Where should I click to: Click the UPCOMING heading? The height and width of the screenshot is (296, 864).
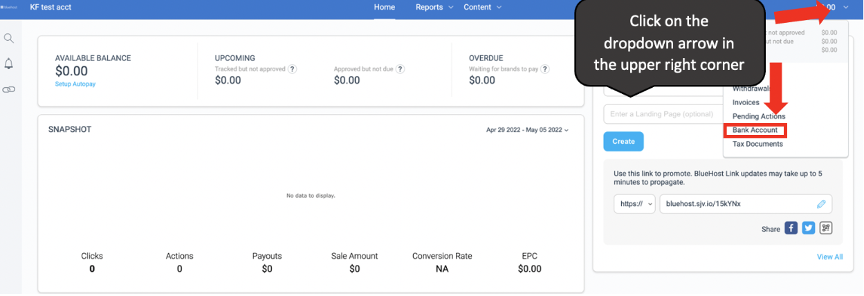[235, 58]
